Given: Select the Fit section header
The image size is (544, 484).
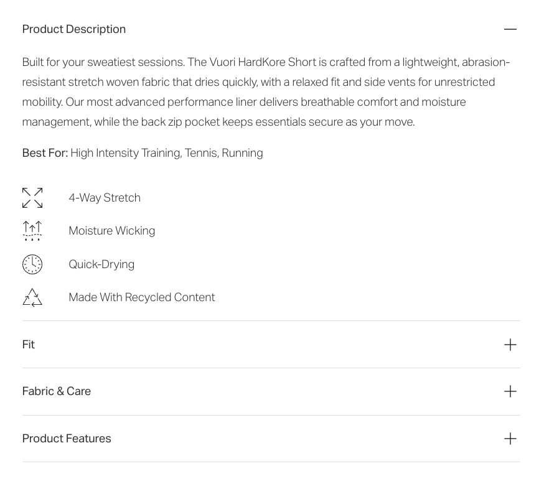Looking at the screenshot, I should pos(28,344).
